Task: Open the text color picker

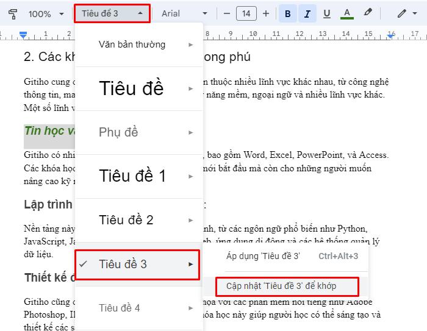Action: (x=347, y=13)
